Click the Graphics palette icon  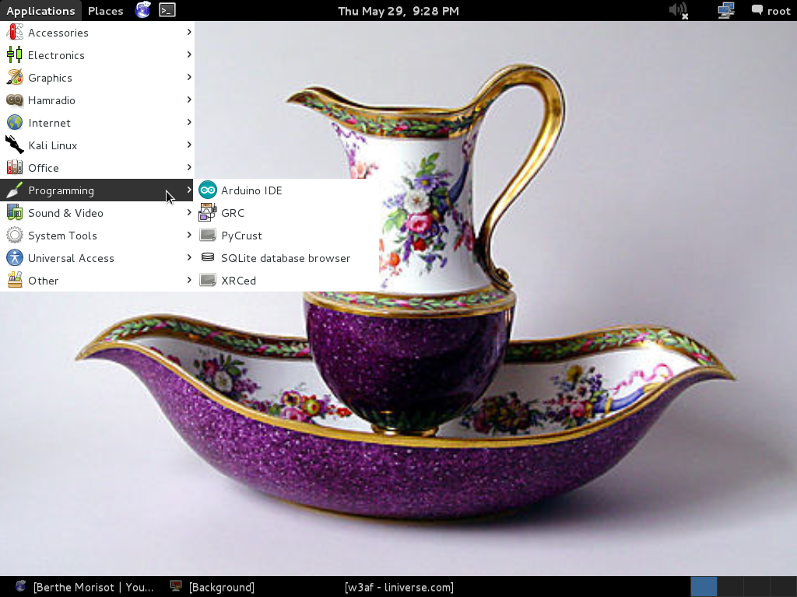point(15,78)
